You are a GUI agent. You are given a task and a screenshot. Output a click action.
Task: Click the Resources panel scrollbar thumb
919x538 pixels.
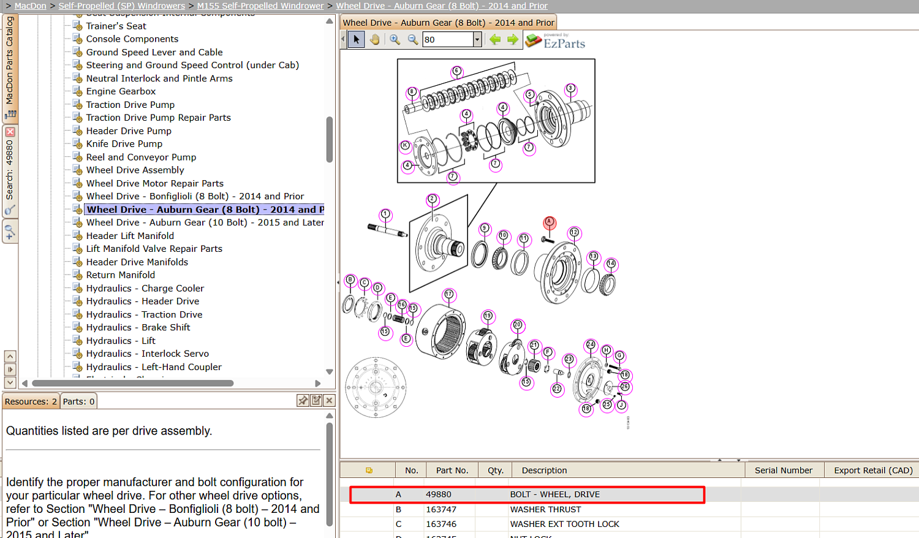(330, 474)
